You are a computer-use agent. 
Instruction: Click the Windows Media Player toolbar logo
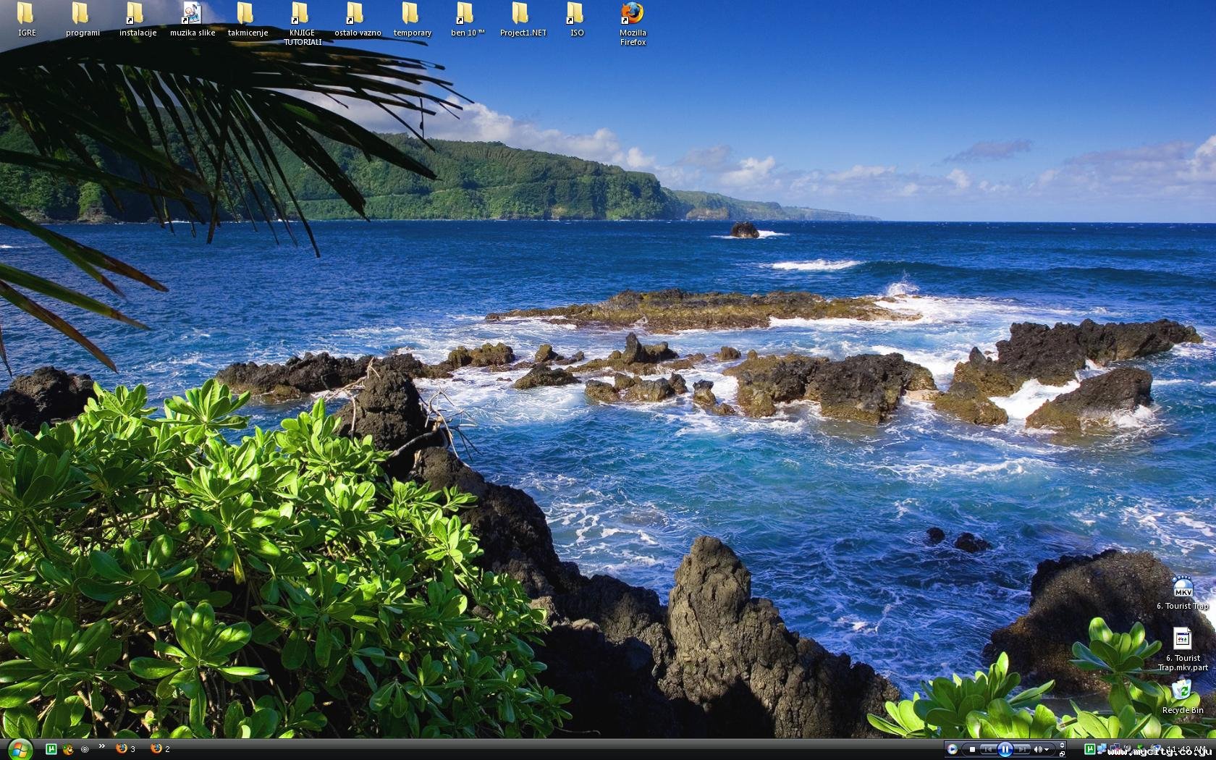[953, 749]
